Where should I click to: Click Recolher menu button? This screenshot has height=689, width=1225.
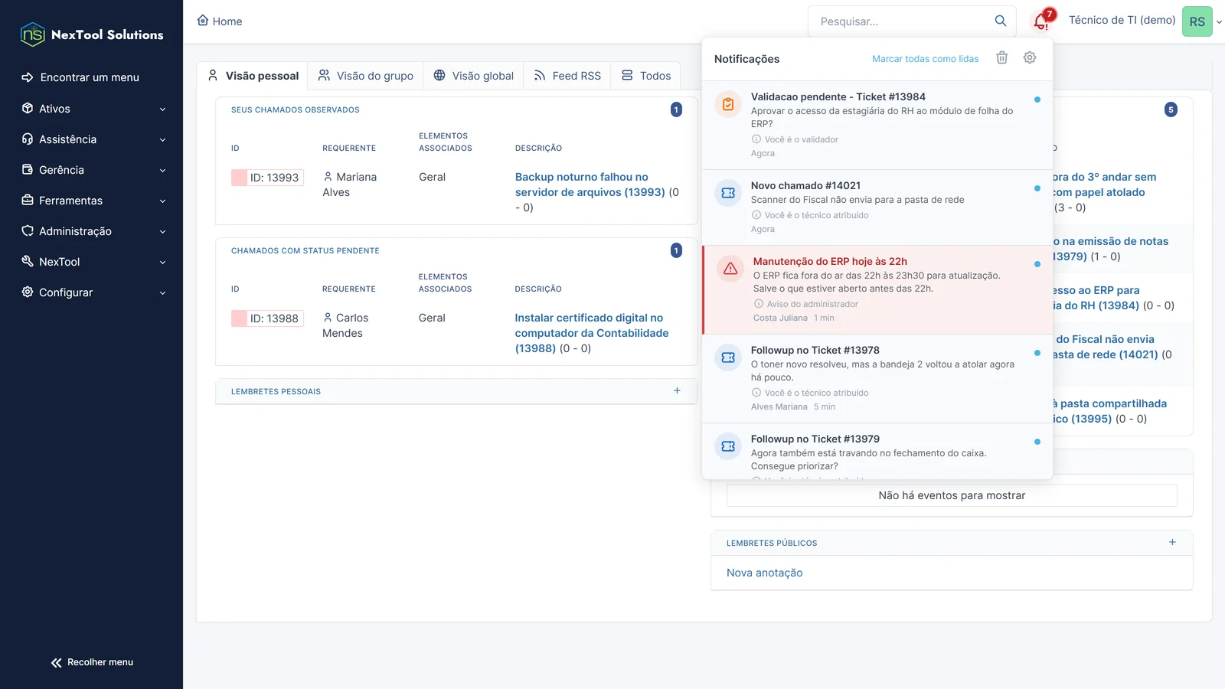point(92,662)
